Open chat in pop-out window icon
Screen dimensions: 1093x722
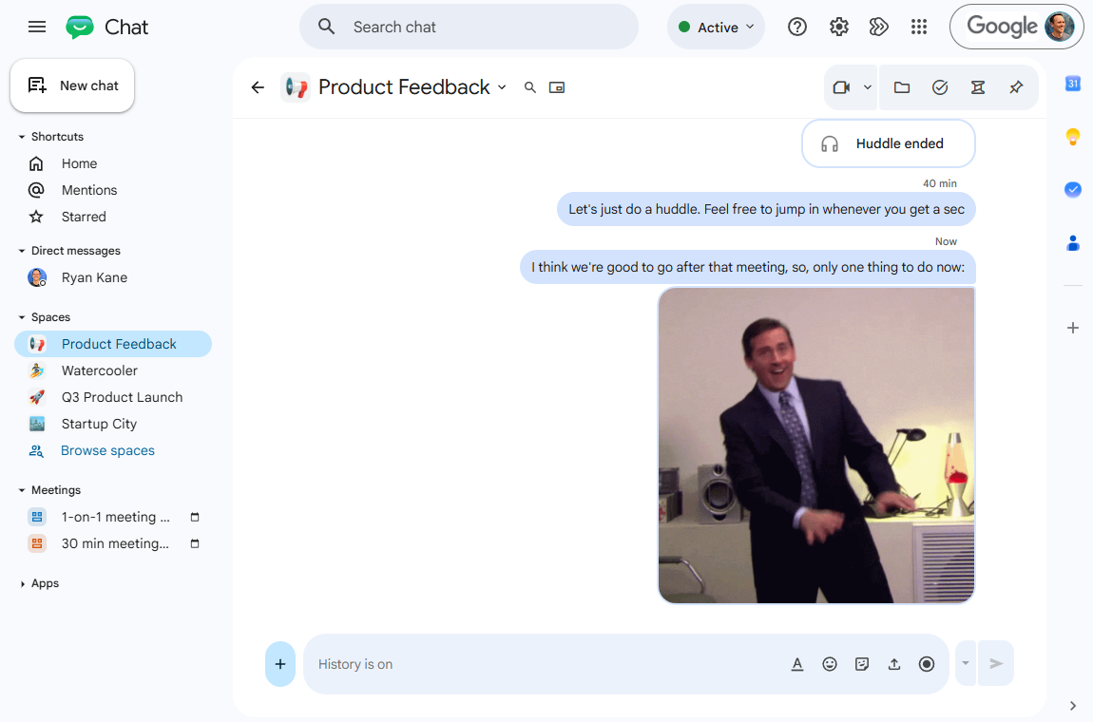[x=557, y=87]
